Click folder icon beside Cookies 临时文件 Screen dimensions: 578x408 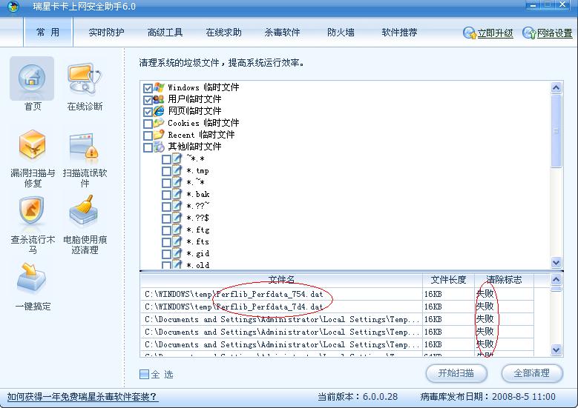pos(159,122)
